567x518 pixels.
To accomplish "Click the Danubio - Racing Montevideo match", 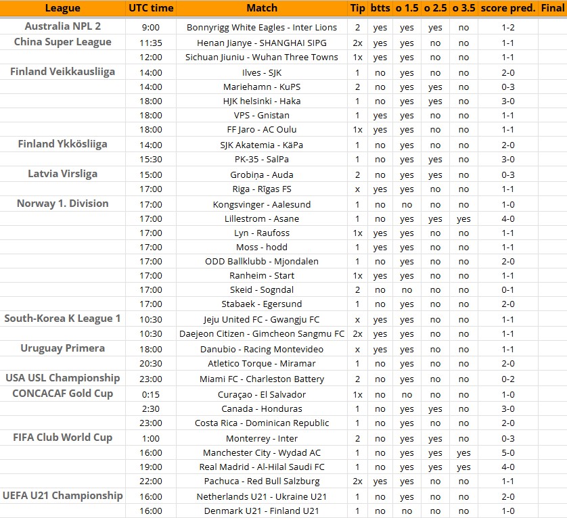I will tap(262, 349).
